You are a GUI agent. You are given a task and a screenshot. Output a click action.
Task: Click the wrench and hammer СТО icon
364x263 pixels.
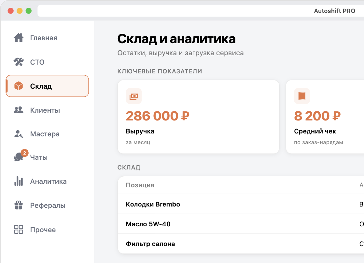pos(19,62)
